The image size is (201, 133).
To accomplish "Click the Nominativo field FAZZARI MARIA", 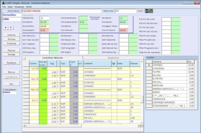I will click(x=61, y=11).
